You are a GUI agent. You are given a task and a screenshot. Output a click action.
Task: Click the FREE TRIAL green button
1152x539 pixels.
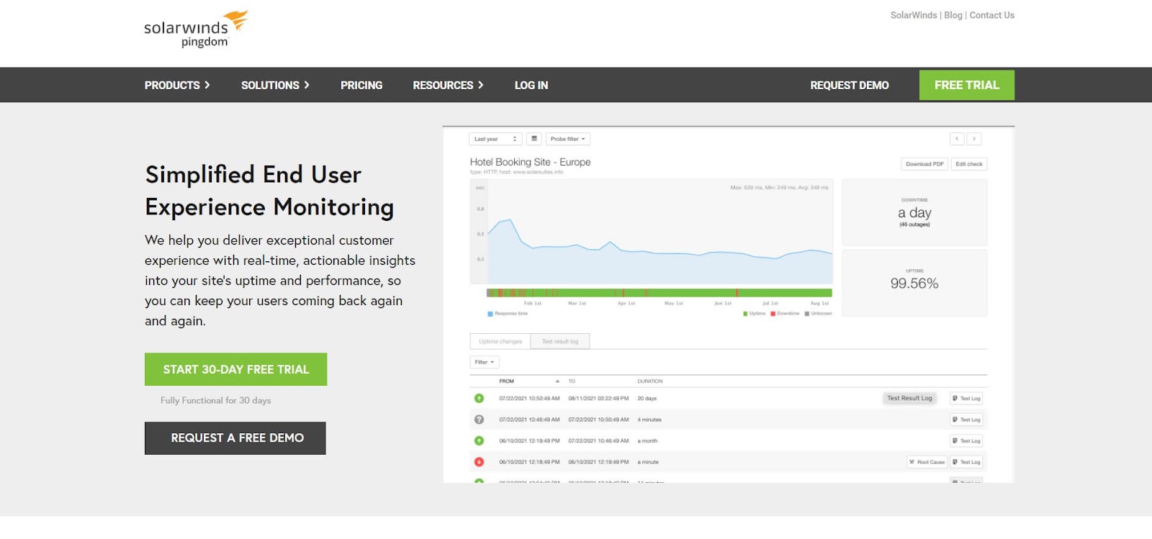[967, 85]
